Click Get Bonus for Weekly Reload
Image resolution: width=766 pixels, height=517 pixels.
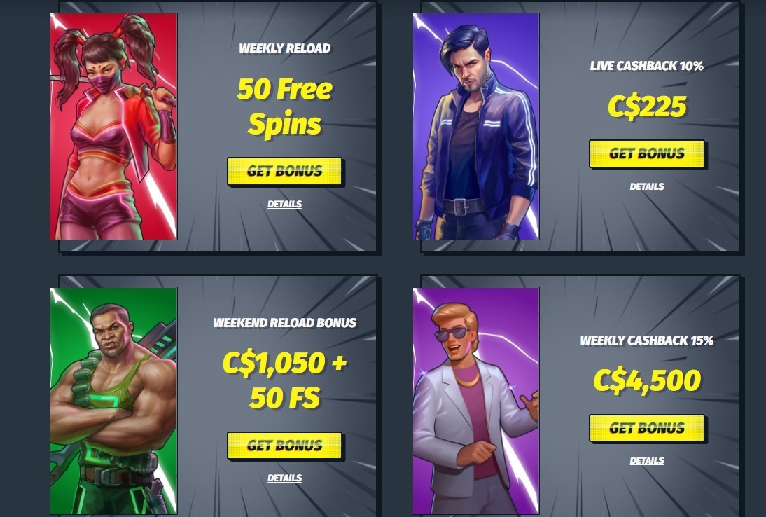(x=284, y=171)
